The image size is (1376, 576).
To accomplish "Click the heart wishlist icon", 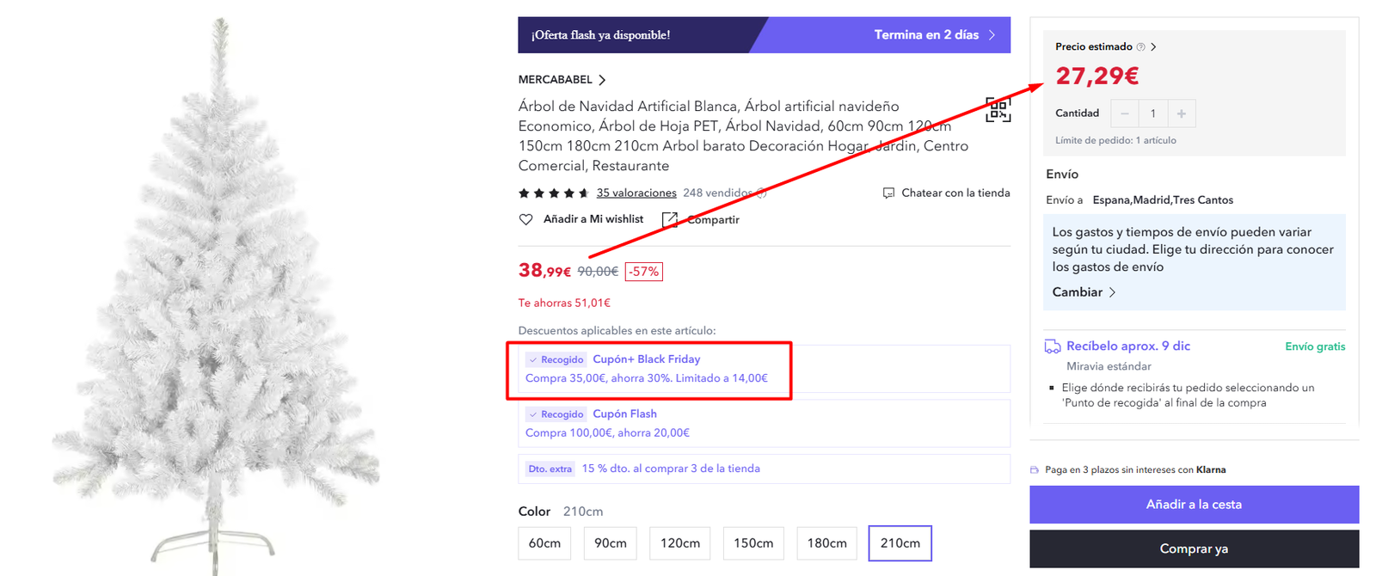I will 526,219.
